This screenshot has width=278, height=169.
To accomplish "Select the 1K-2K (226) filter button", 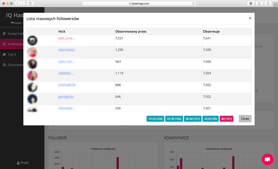I will 155,119.
